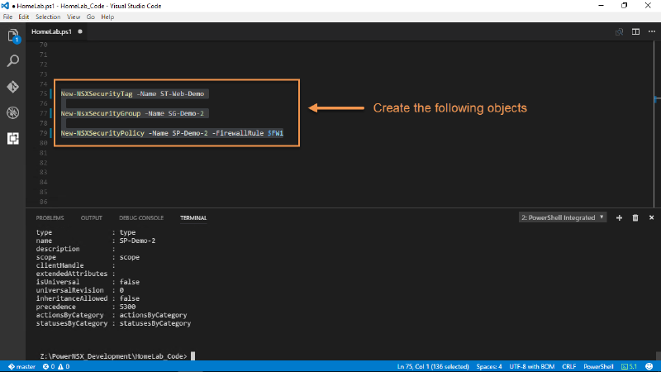Click the precedence 5300 value in terminal
Viewport: 661px width, 372px height.
(x=127, y=307)
